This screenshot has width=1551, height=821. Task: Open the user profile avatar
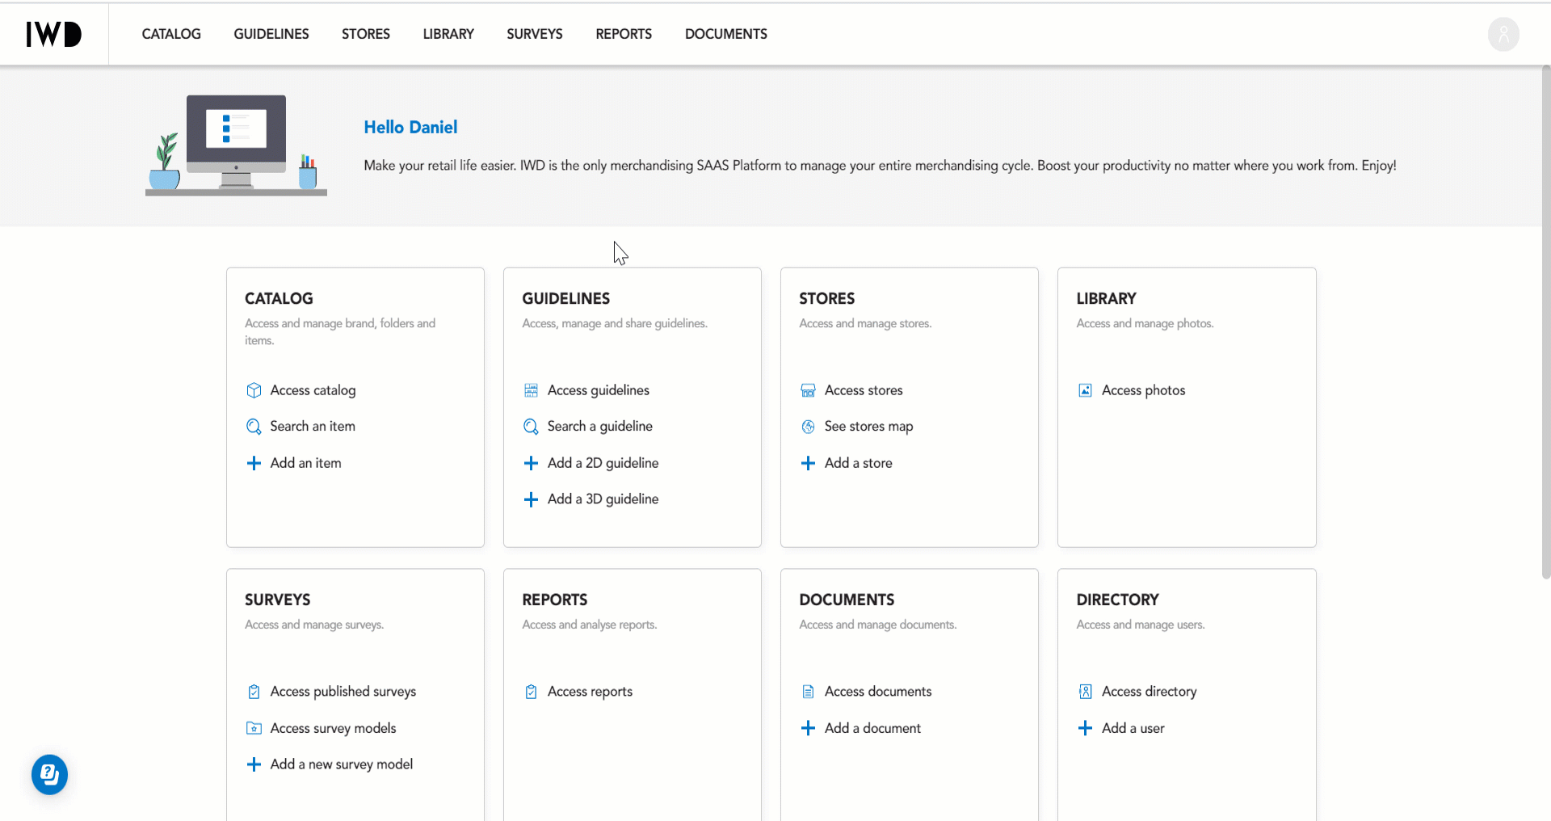click(x=1503, y=34)
